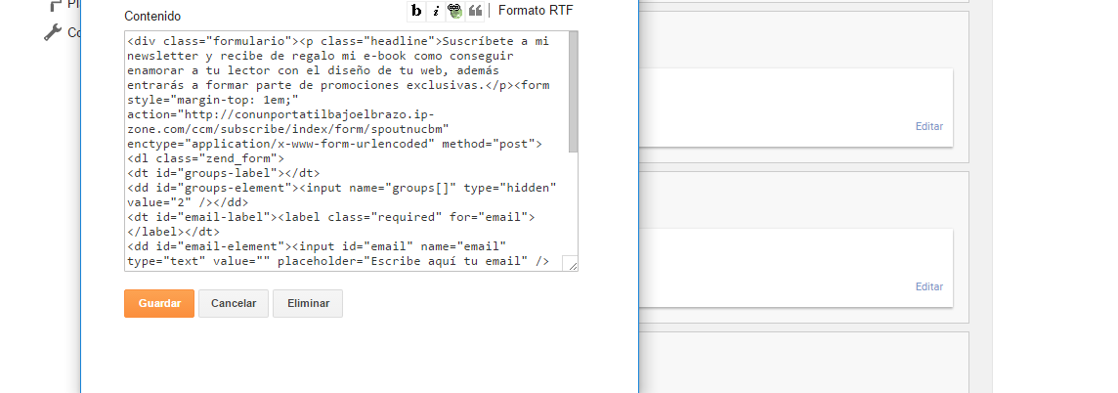
Task: Delete the gadget with Eliminar
Action: coord(308,304)
